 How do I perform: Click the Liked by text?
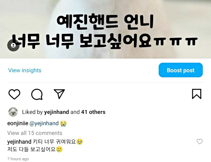[x=32, y=112]
